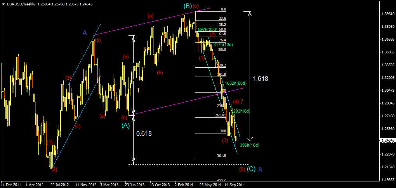Click the 1.618 ratio text label
This screenshot has width=396, height=188.
260,79
